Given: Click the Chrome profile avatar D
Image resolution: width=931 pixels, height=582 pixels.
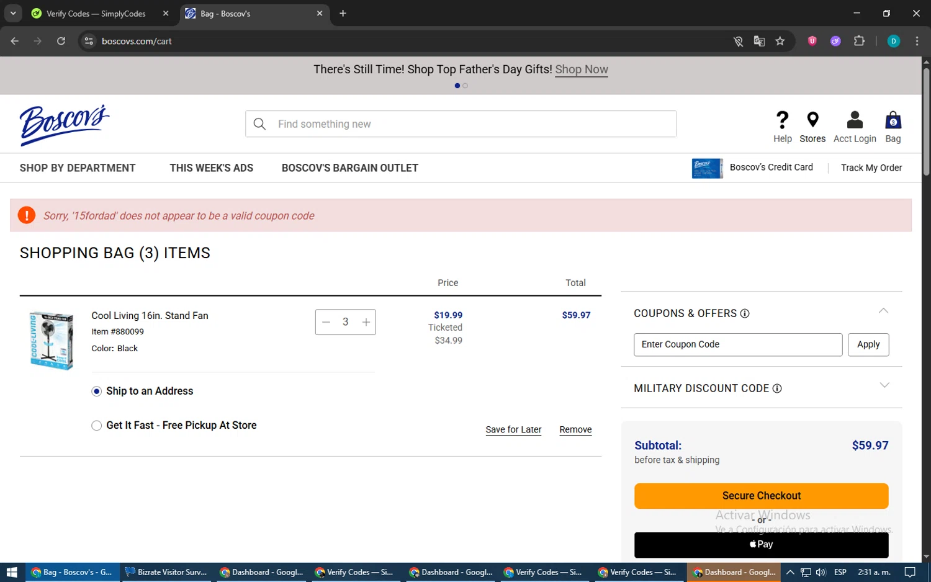Looking at the screenshot, I should coord(894,41).
